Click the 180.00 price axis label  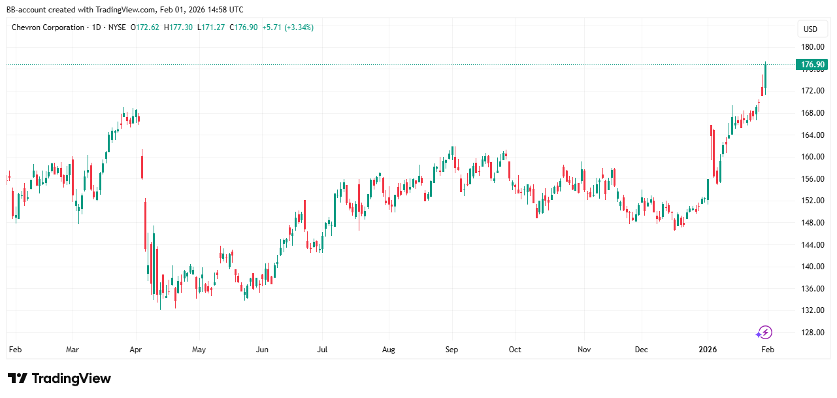pos(812,47)
